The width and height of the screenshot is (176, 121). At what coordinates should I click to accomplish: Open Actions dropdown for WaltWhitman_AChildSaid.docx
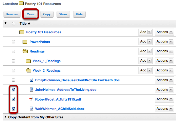[x=164, y=109]
